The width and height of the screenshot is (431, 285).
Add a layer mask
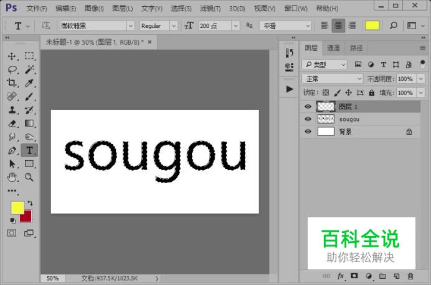(354, 276)
